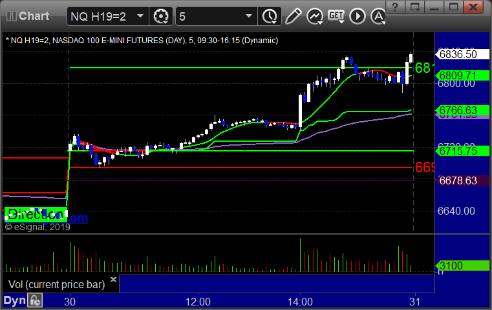
Task: Expand the NQ H19=2 symbol dropdown
Action: 140,16
